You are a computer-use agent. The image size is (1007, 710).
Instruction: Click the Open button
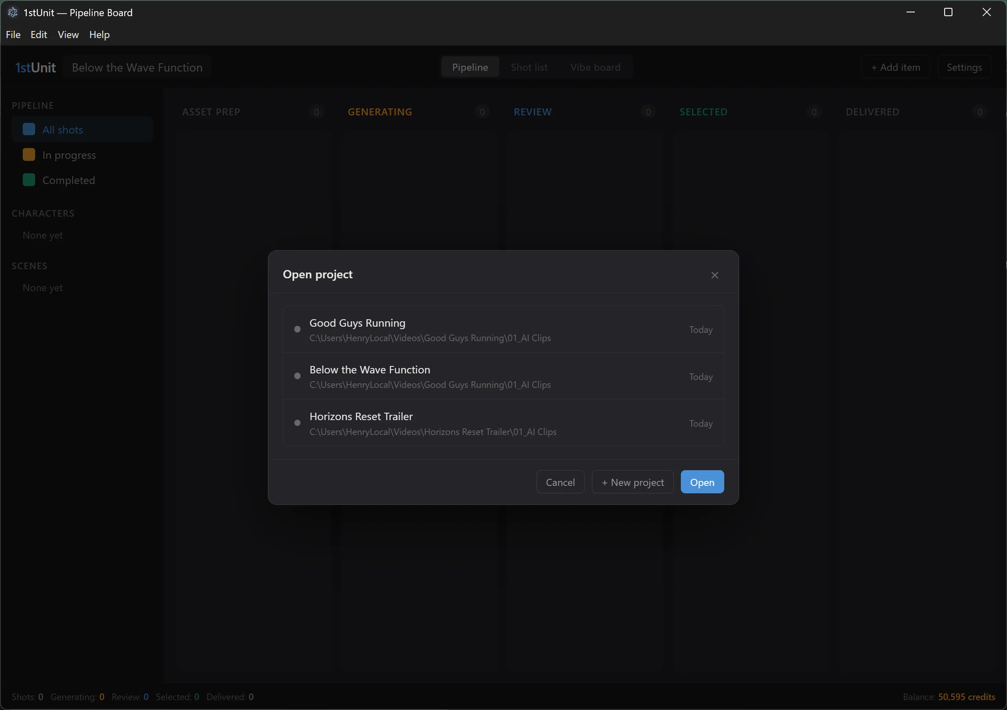(x=702, y=482)
